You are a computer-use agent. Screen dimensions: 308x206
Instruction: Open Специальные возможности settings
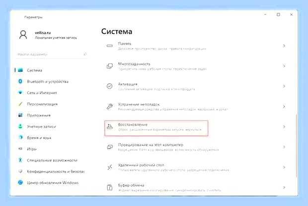click(x=52, y=160)
